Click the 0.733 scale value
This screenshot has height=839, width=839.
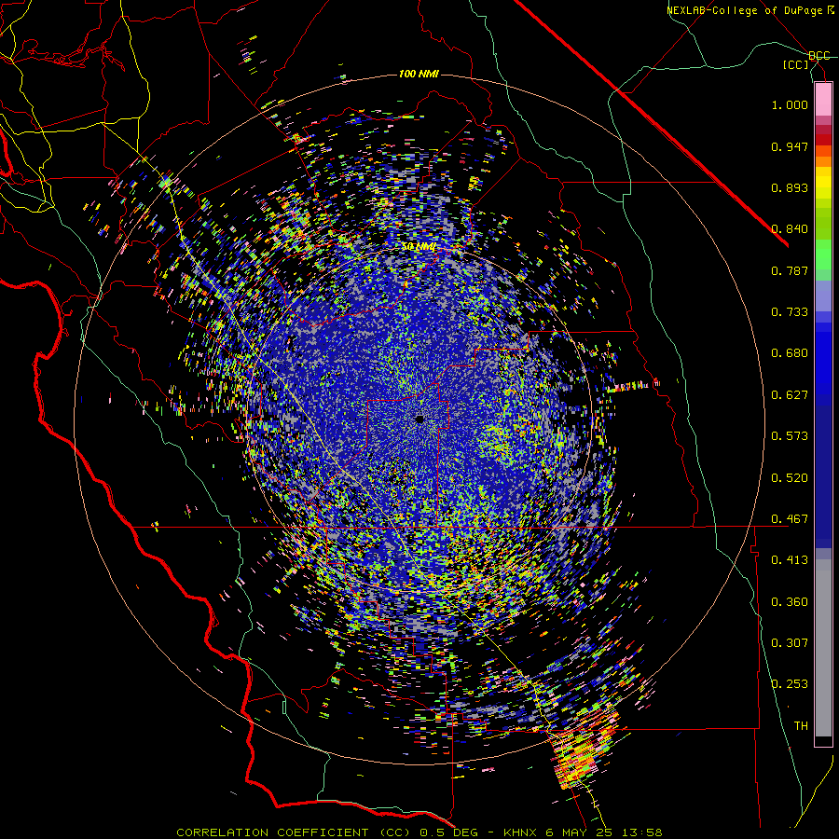pyautogui.click(x=790, y=312)
